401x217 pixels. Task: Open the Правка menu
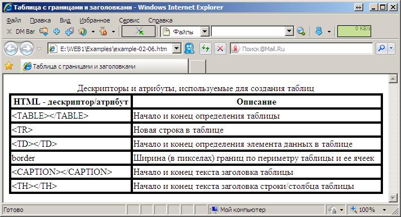pos(40,20)
